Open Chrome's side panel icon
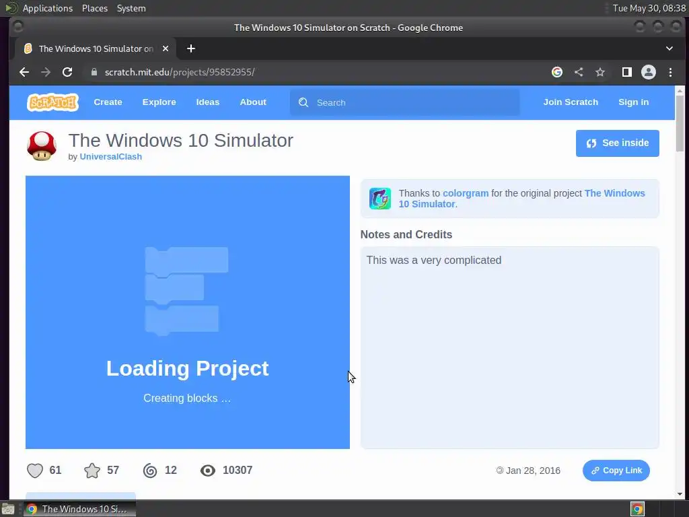Image resolution: width=689 pixels, height=517 pixels. [627, 72]
